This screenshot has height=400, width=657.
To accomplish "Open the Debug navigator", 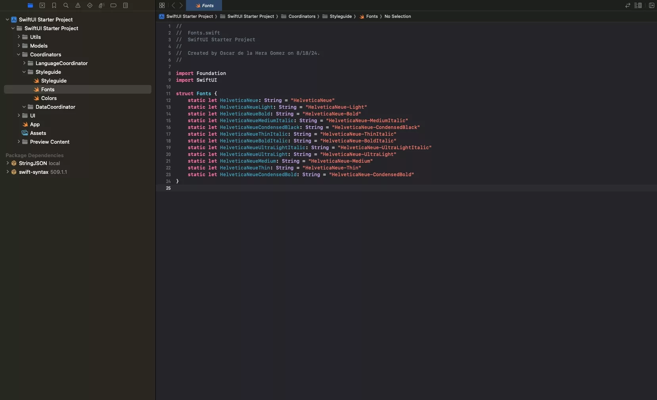I will tap(102, 6).
